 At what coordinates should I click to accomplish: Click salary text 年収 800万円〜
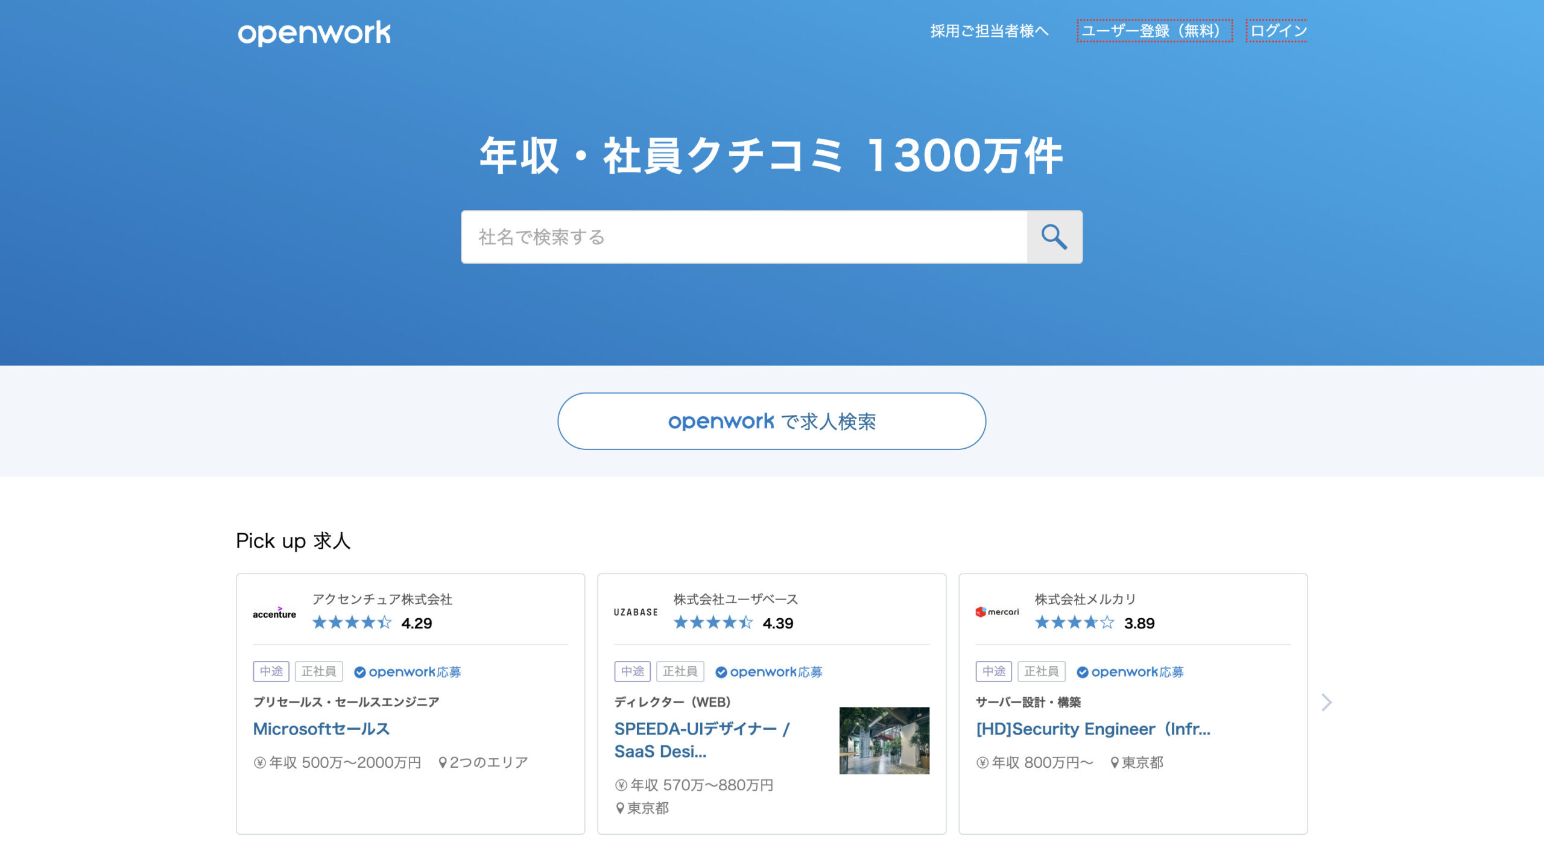[1042, 763]
